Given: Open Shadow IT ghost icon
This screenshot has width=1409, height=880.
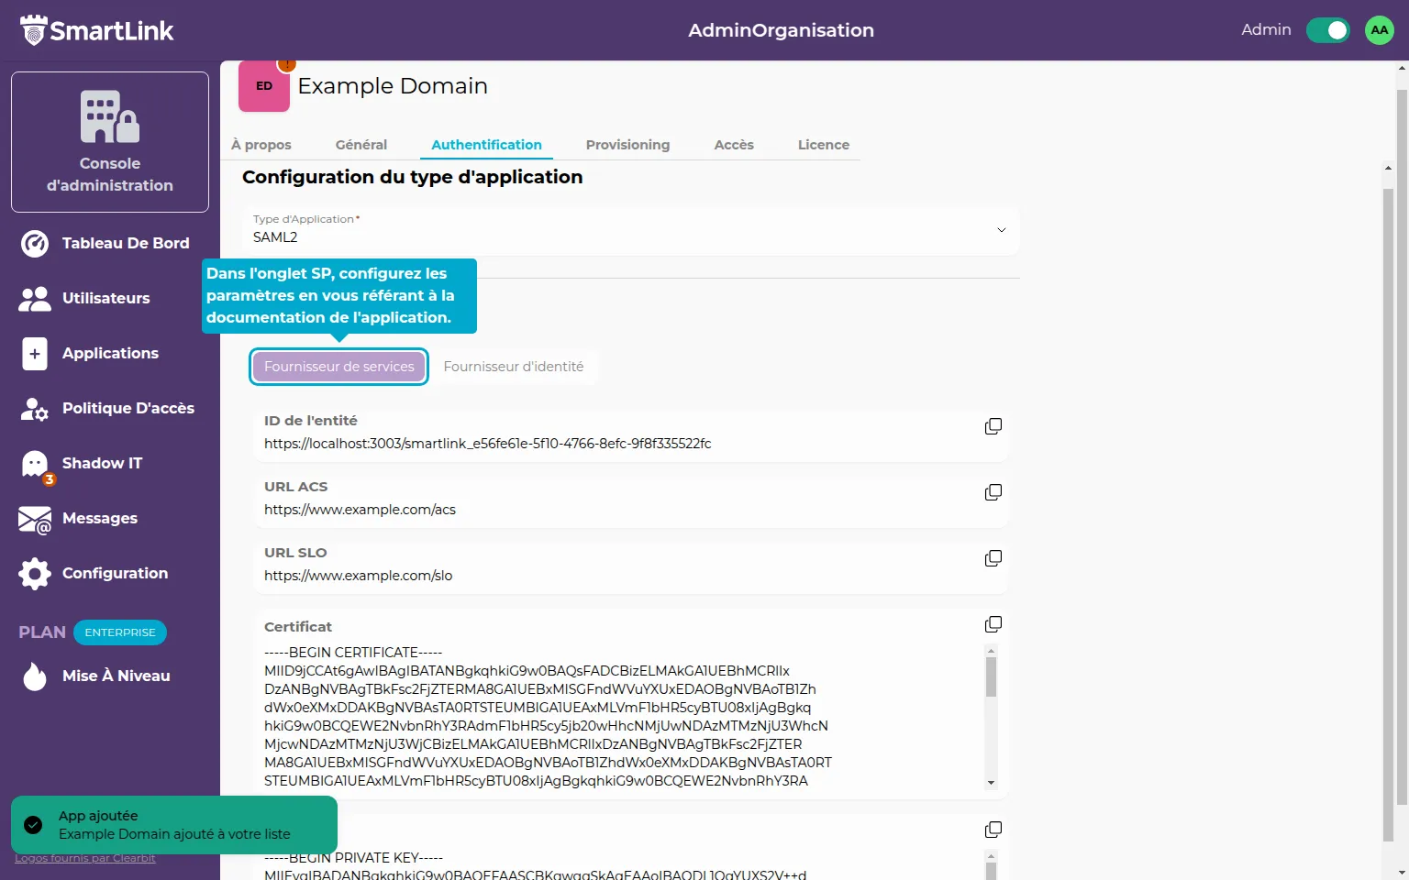Looking at the screenshot, I should click(35, 464).
